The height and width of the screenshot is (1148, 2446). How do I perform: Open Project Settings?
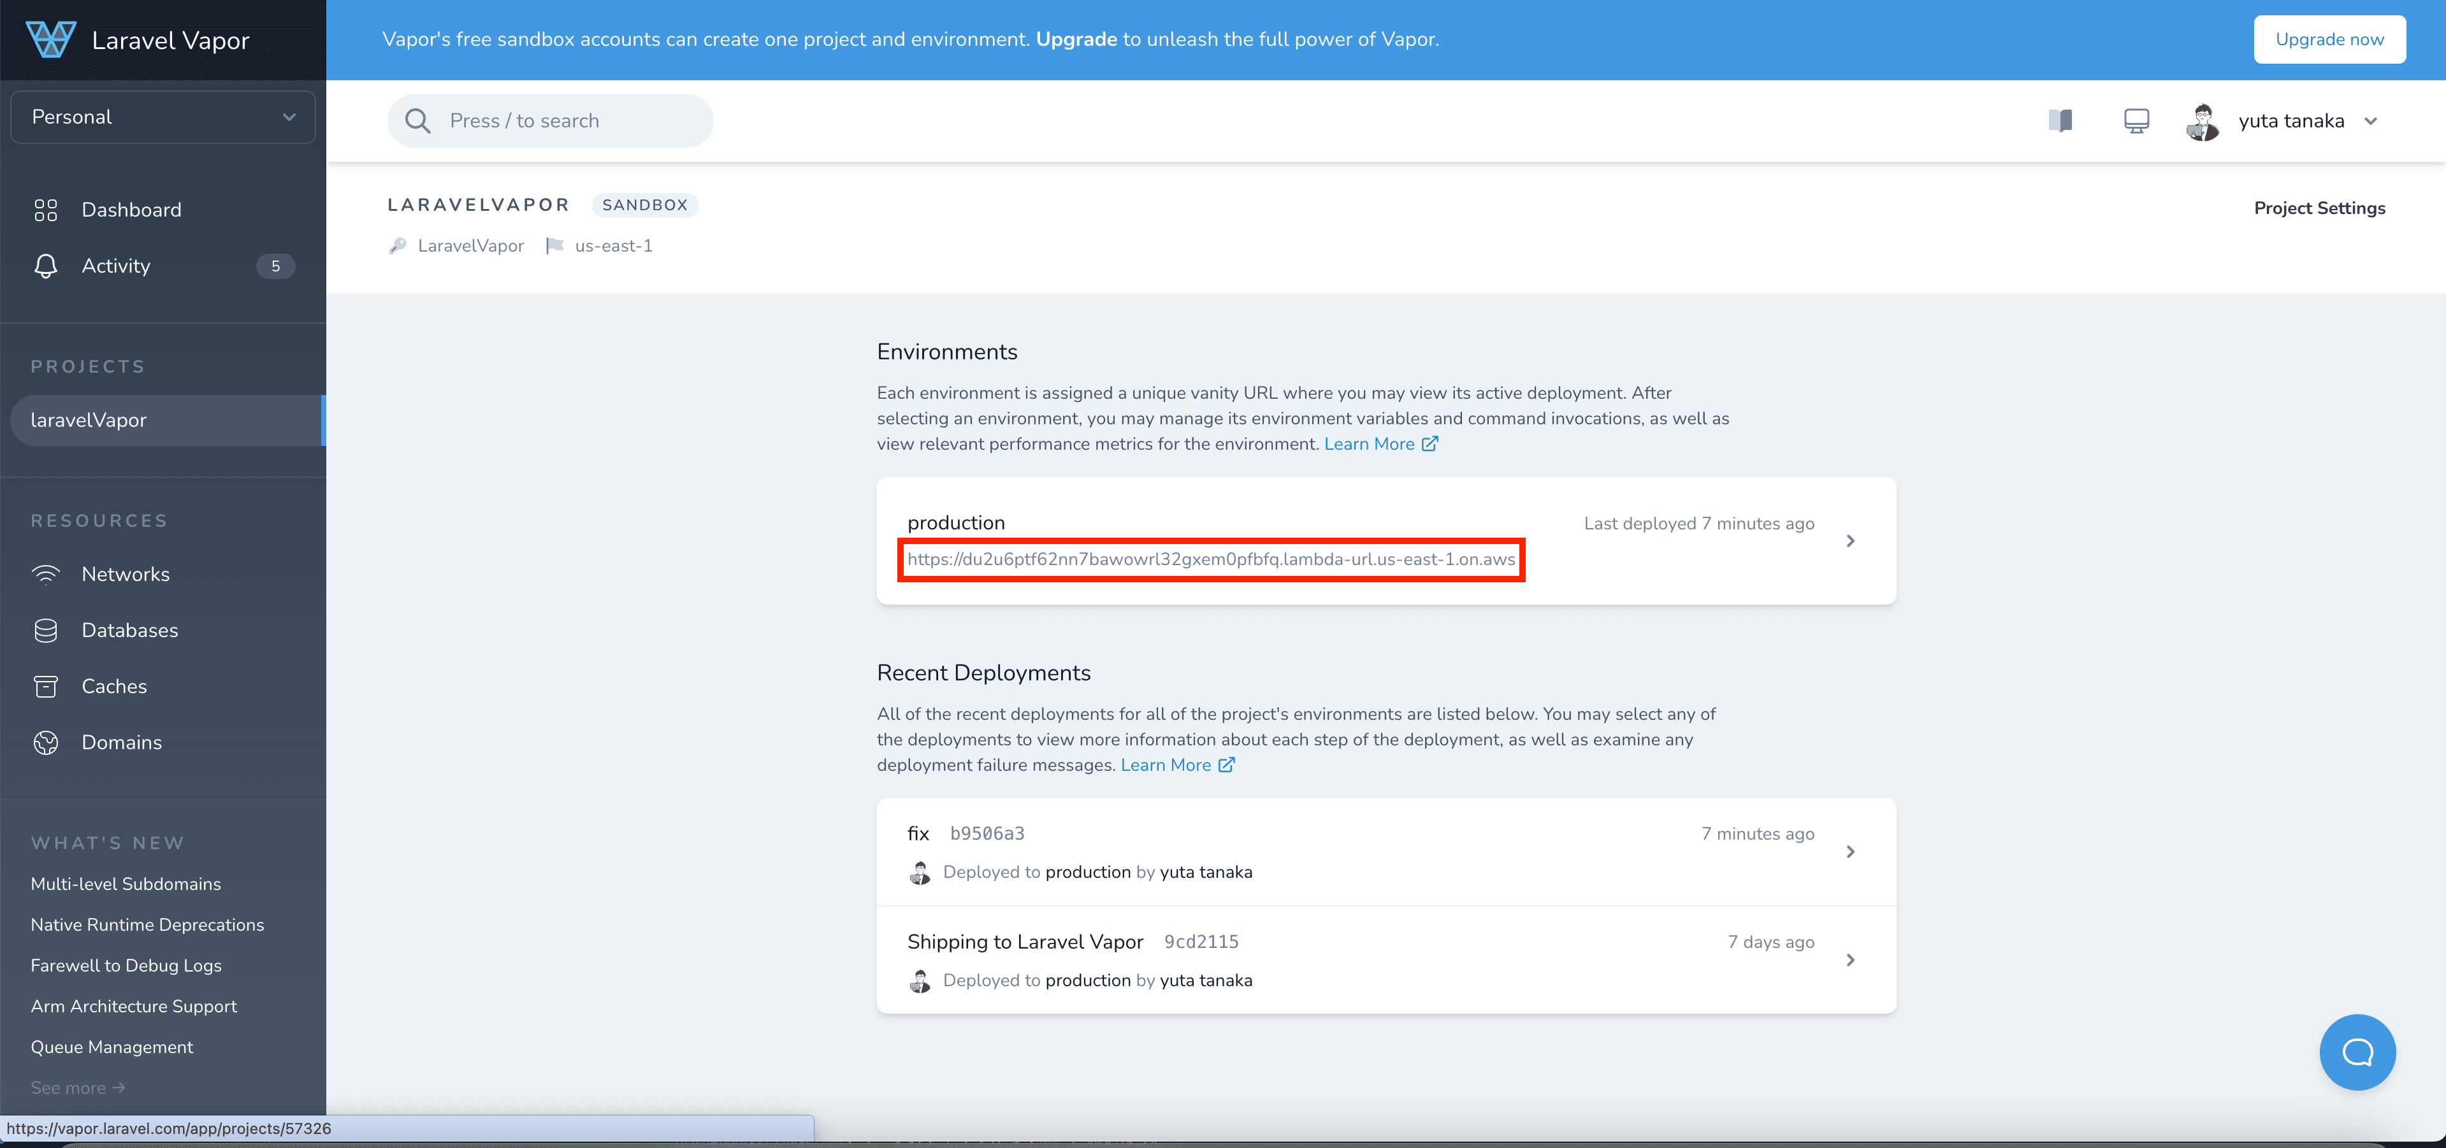[2319, 208]
